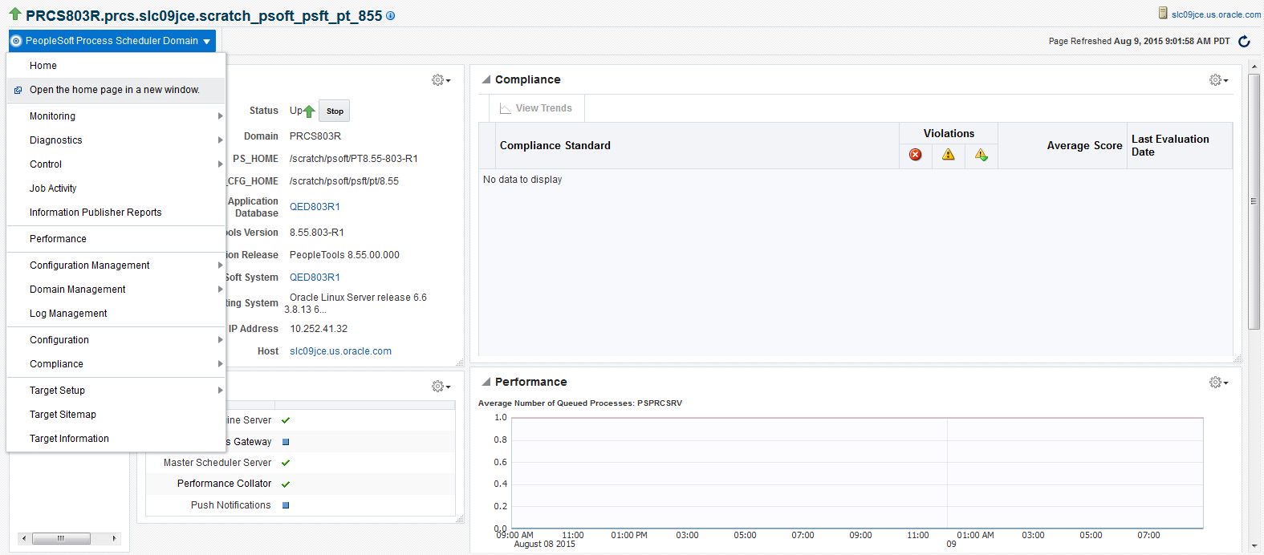Click the green check next to Performance Collator

[286, 484]
